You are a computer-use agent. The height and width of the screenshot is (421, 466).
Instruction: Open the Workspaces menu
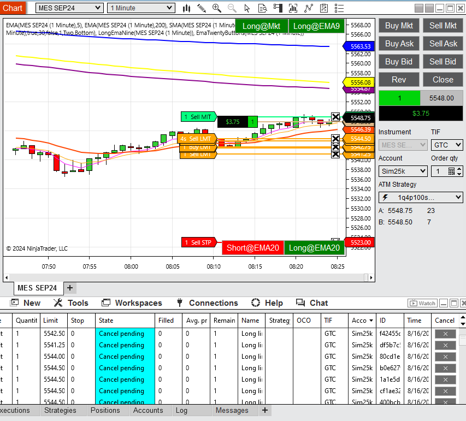tap(132, 303)
